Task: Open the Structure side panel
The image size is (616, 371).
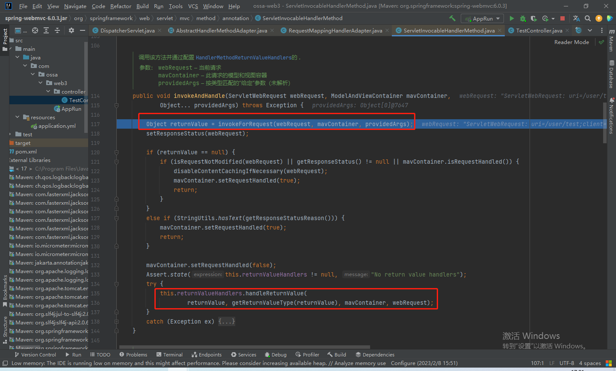Action: pyautogui.click(x=5, y=330)
